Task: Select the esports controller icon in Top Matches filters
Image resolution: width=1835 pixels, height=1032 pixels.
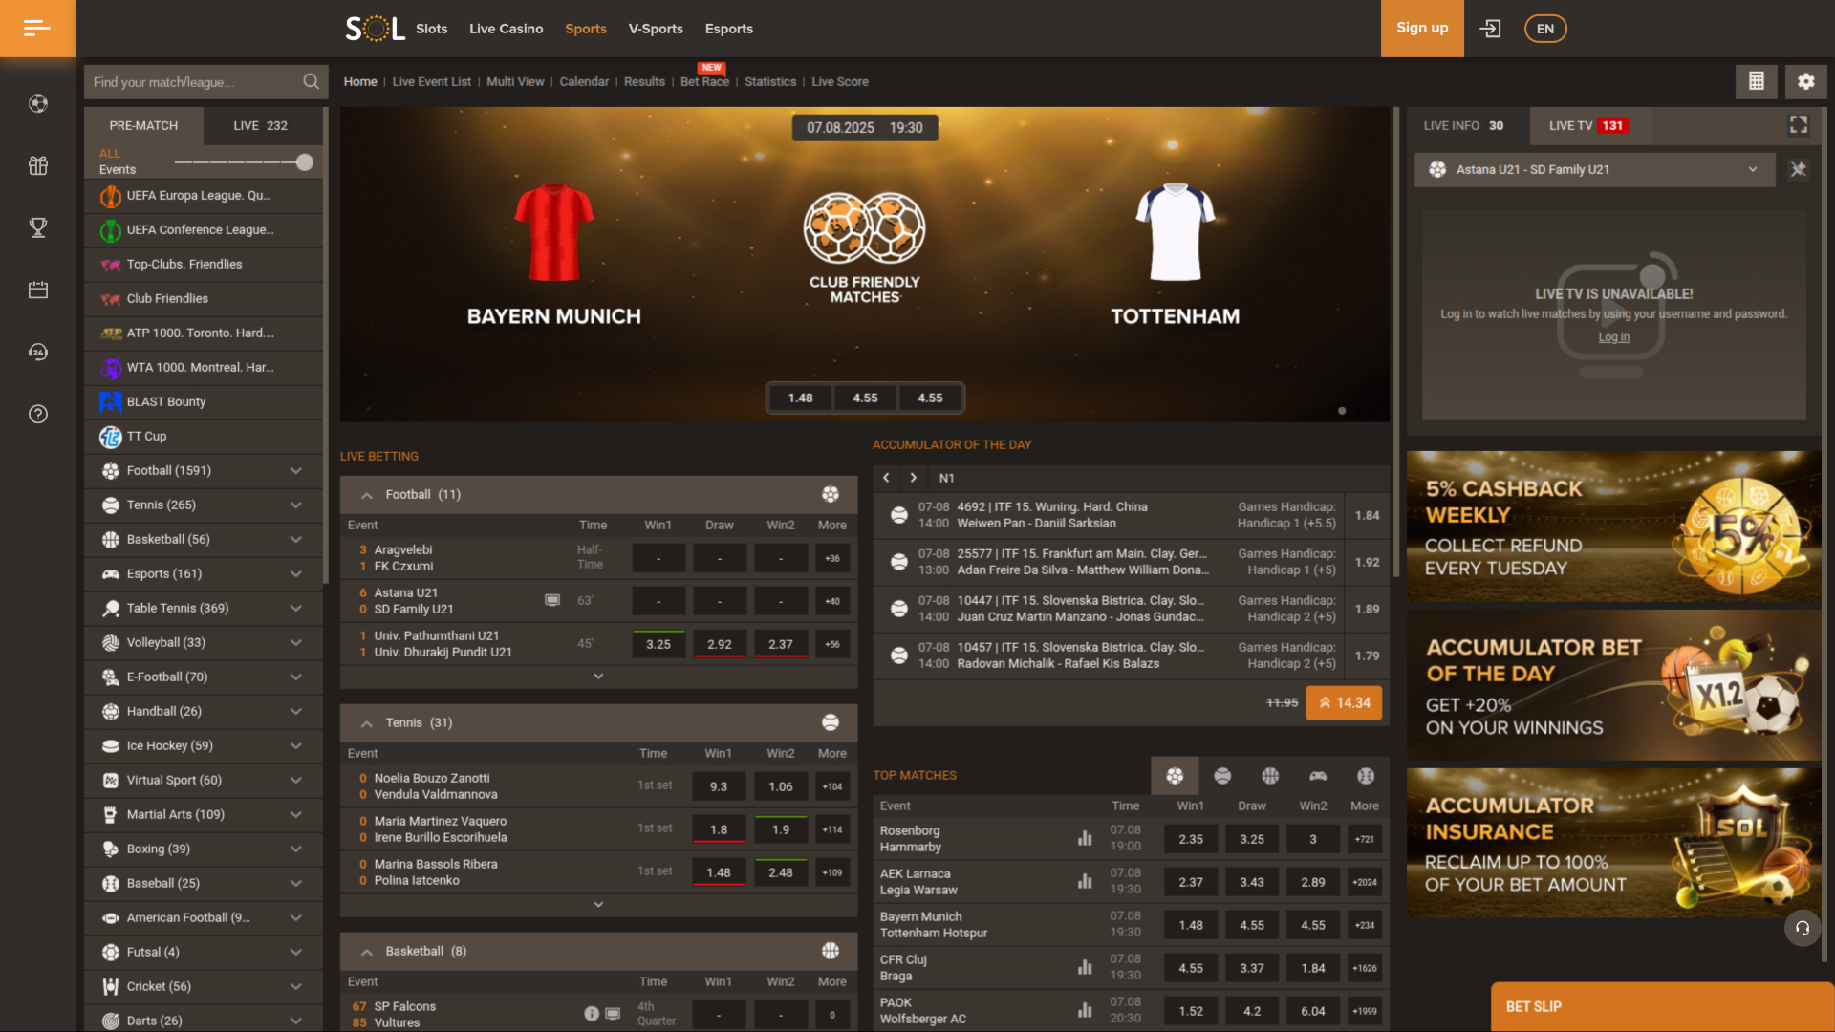Action: tap(1318, 776)
